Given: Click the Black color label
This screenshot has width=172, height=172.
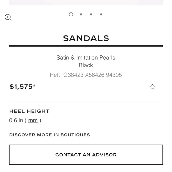Looking at the screenshot, I should [x=86, y=65].
